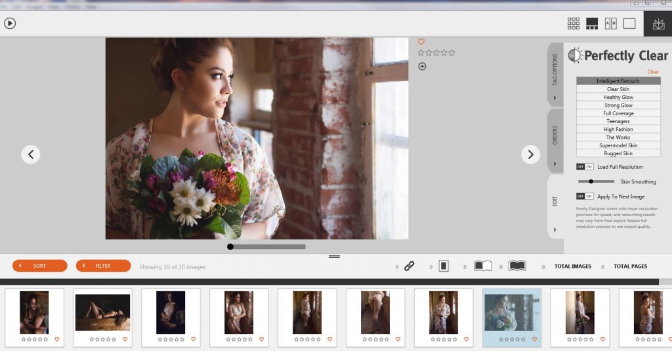Toggle Apply To Next Image switch
The width and height of the screenshot is (672, 351).
click(585, 196)
